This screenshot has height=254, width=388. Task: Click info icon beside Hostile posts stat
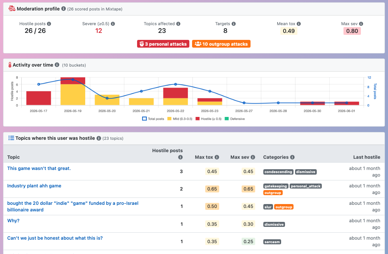(49, 24)
